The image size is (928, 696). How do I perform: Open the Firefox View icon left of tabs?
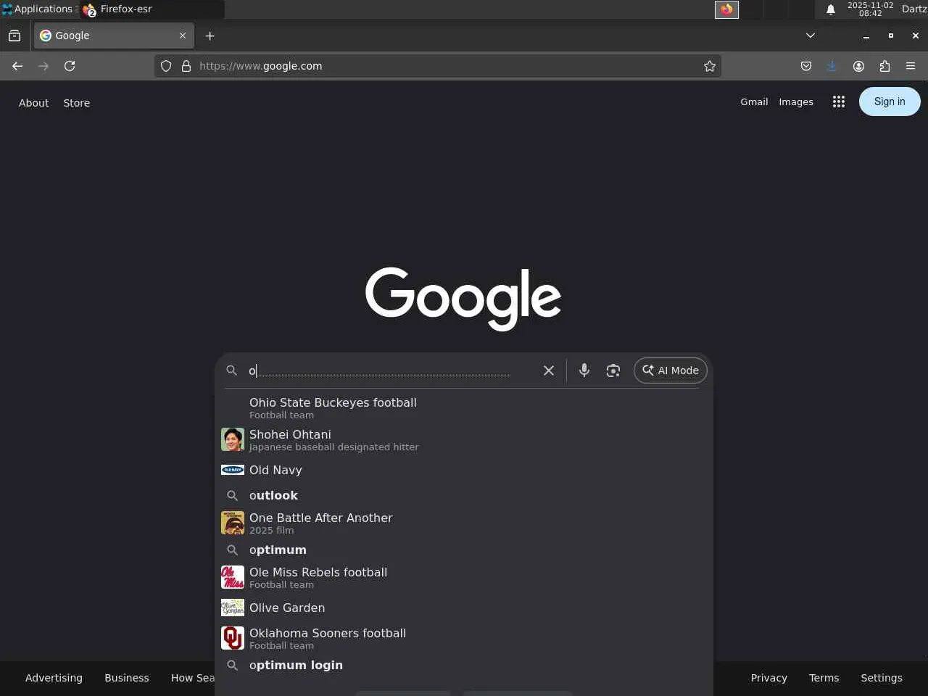tap(14, 36)
